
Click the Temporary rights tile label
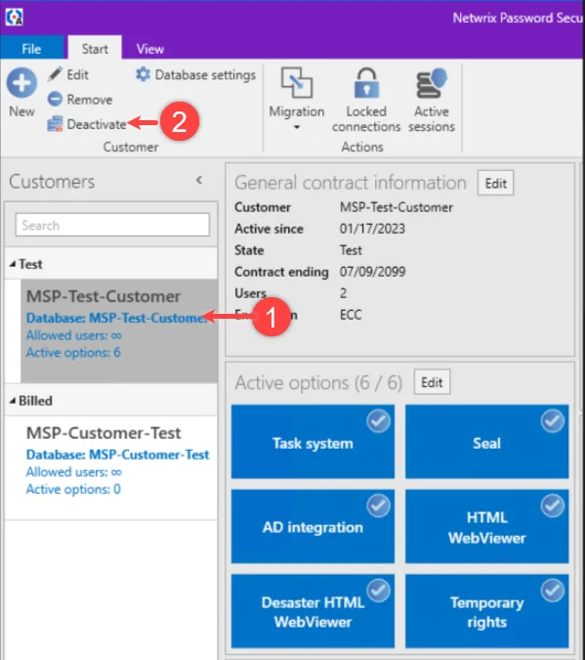[x=486, y=612]
